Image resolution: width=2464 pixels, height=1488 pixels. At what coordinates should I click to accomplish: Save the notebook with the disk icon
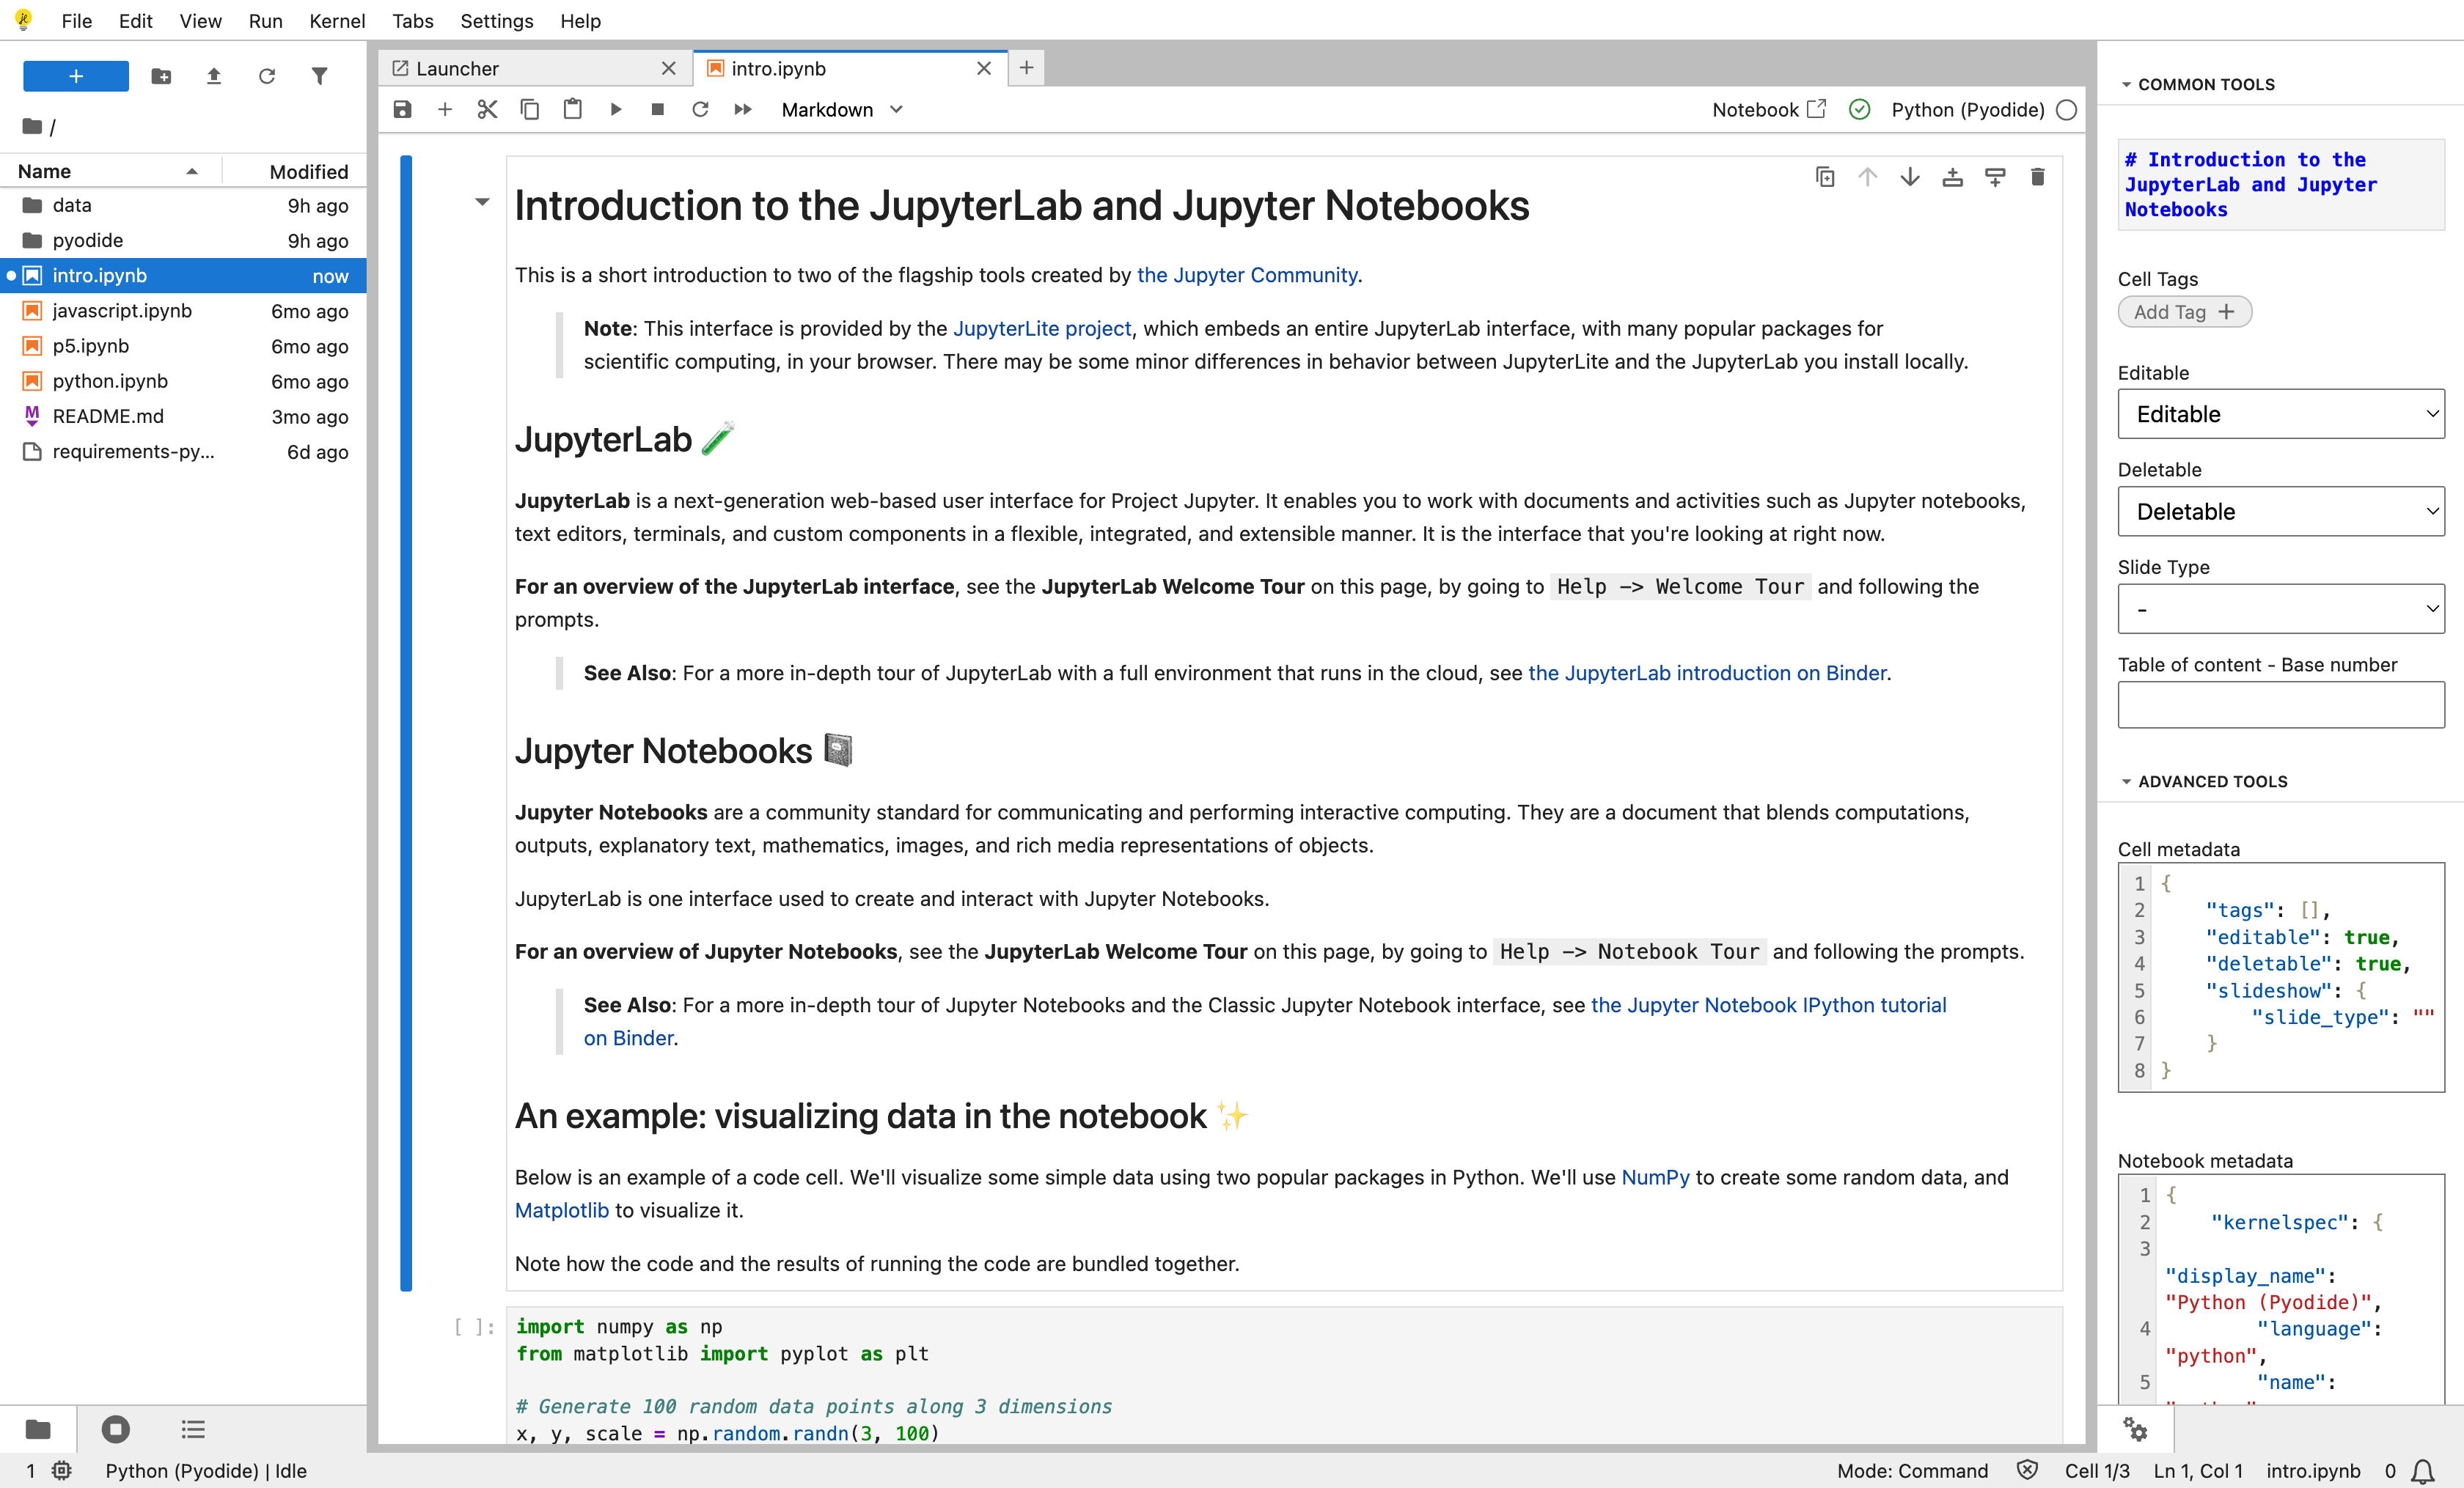402,109
